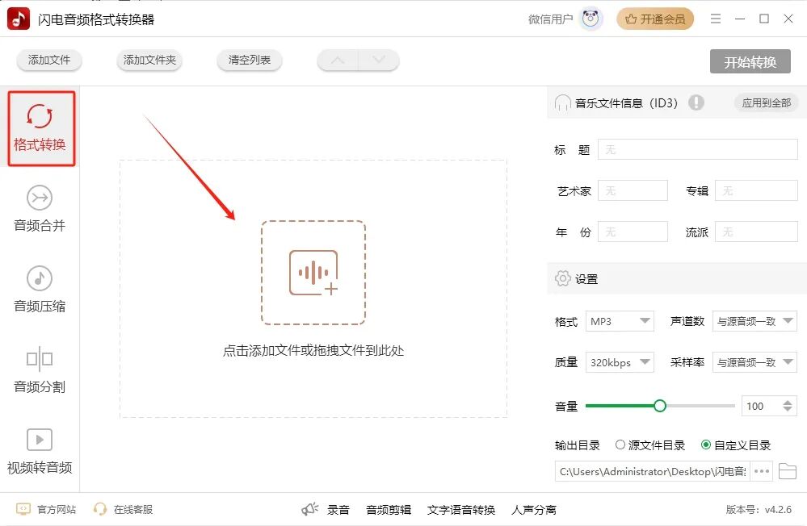Open the 音频分割 tool
This screenshot has height=526, width=807.
[40, 369]
